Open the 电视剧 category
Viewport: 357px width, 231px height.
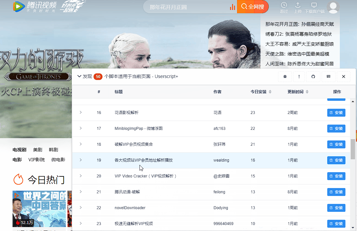point(20,150)
